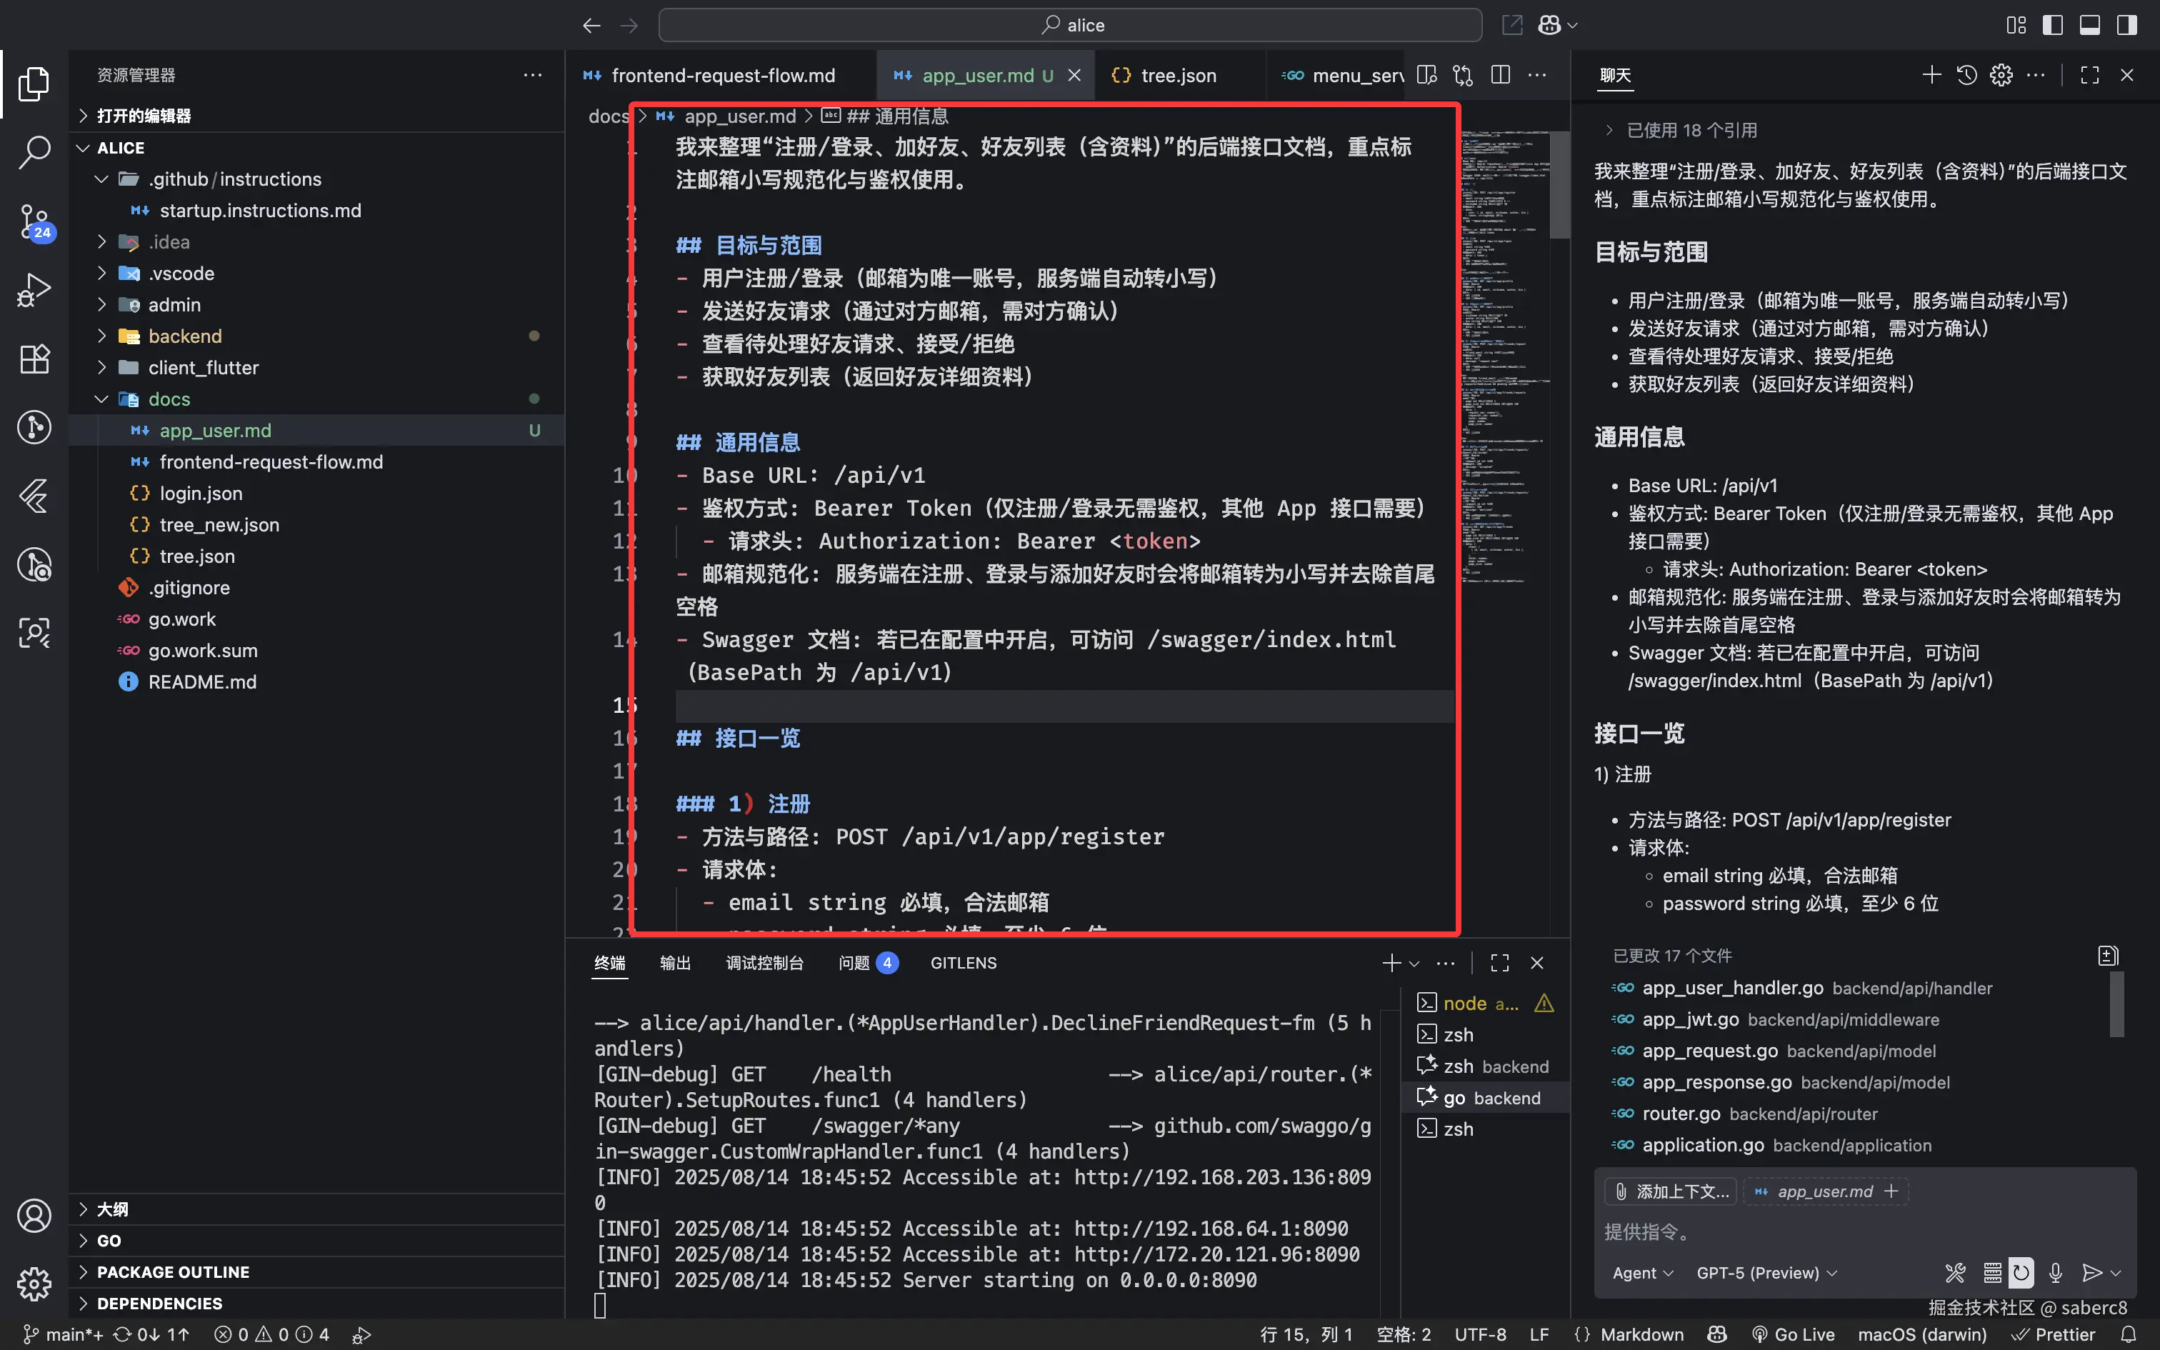Click the chat history icon

coord(1967,75)
